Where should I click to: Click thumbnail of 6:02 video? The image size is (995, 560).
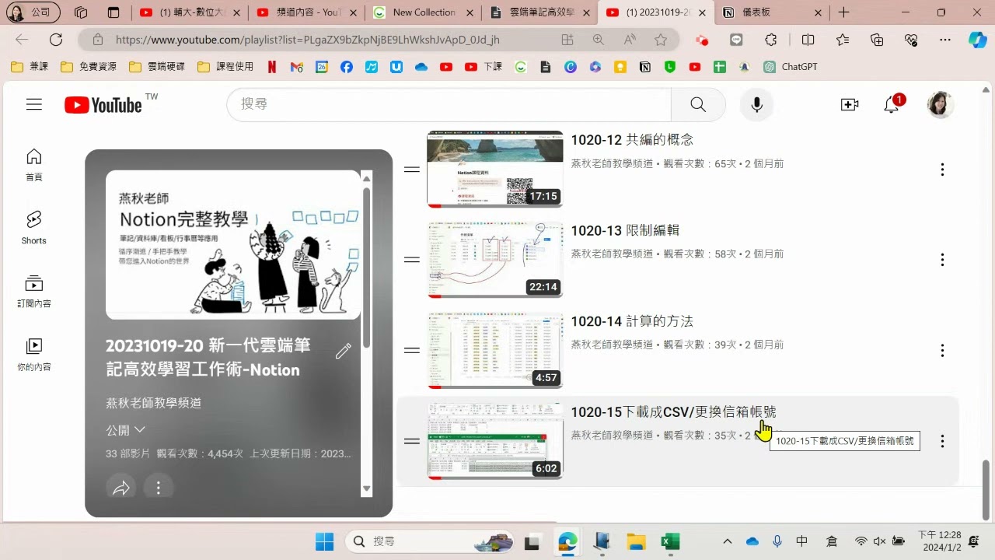[494, 441]
